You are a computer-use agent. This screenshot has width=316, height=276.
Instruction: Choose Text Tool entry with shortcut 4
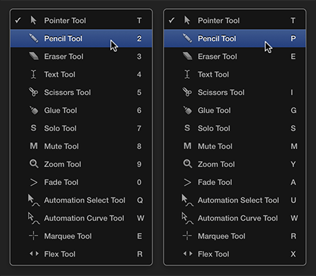81,75
